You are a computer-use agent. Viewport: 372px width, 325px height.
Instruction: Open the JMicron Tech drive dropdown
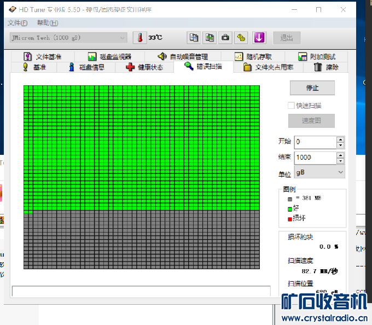[68, 38]
